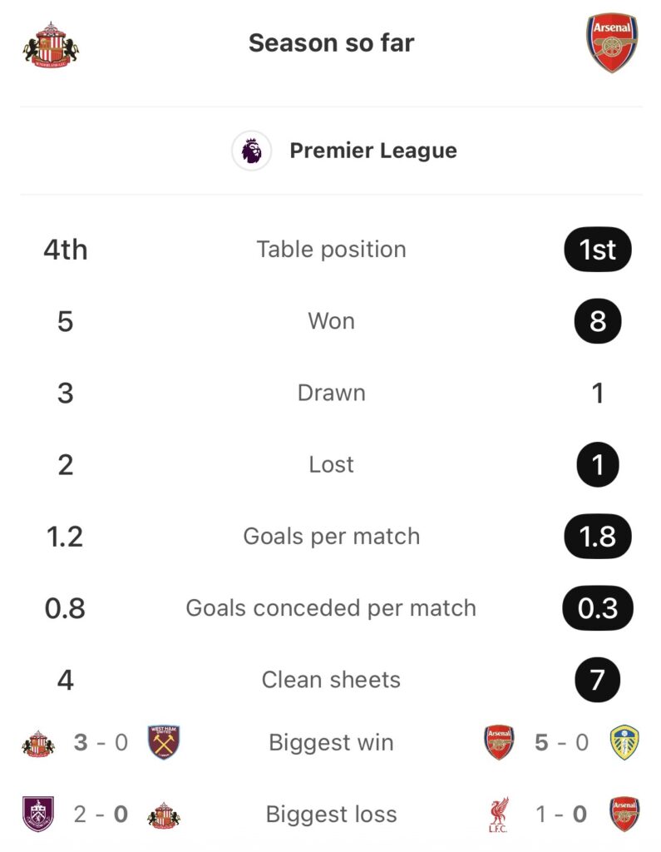Click the West Ham crest in Biggest win

164,742
